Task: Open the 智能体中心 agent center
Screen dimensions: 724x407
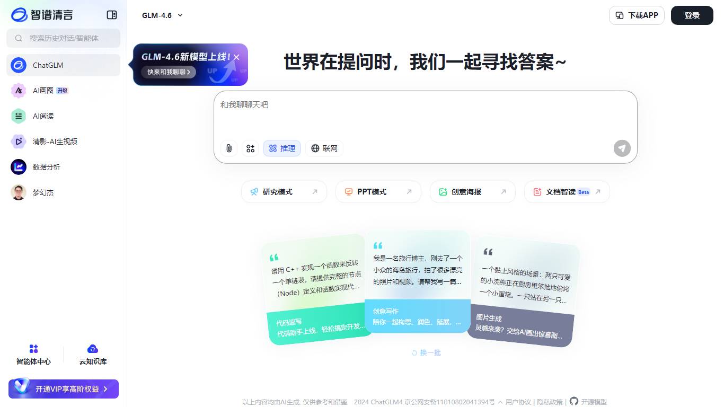Action: (x=33, y=354)
